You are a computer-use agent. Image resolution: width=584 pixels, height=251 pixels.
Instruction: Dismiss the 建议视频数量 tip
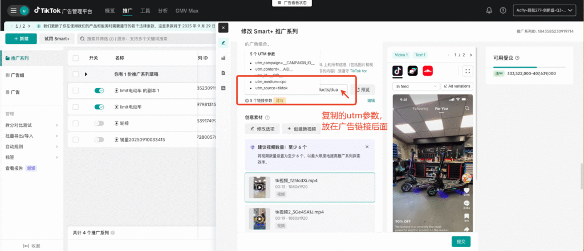[x=367, y=147]
